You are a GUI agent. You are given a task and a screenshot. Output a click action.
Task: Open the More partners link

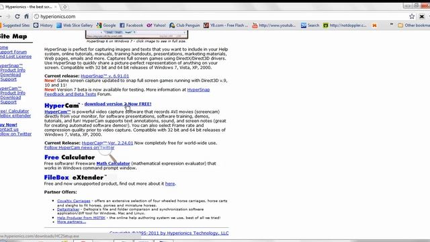(71, 222)
